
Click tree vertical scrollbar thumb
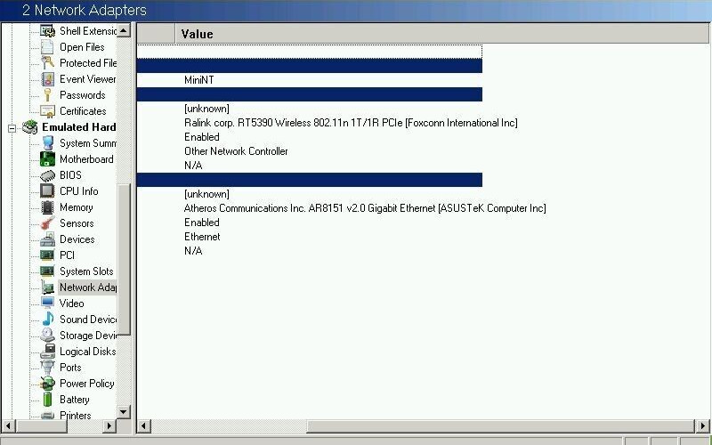point(124,259)
